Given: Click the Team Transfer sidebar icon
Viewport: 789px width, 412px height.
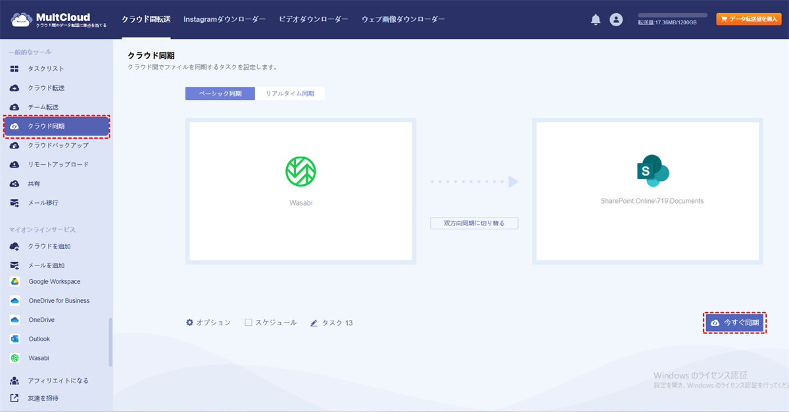Looking at the screenshot, I should (x=14, y=107).
